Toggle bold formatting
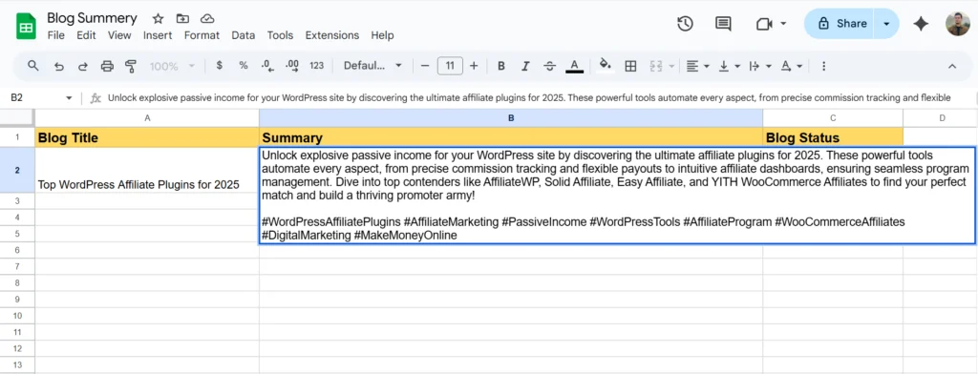The width and height of the screenshot is (978, 374). [x=500, y=66]
